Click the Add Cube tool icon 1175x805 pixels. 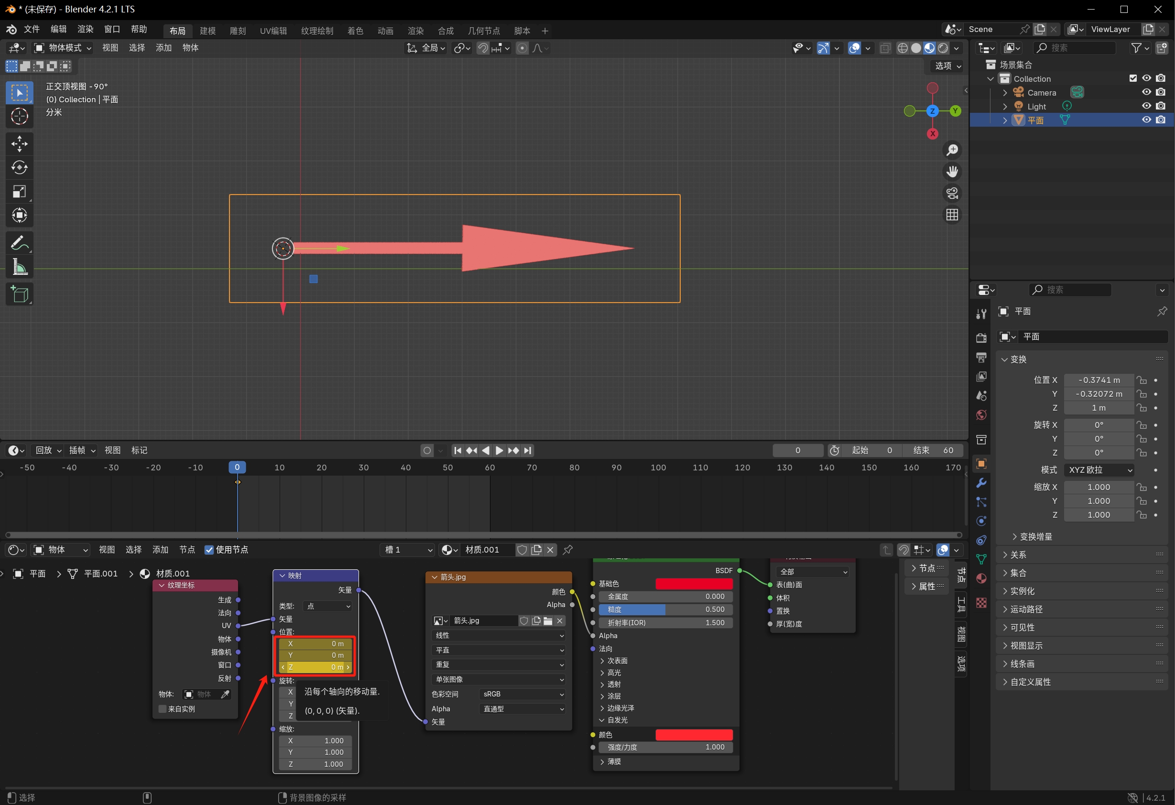[x=19, y=294]
